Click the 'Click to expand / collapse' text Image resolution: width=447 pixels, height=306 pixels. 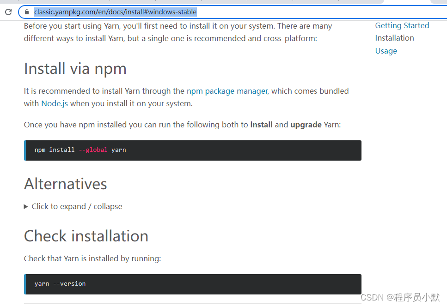(77, 206)
